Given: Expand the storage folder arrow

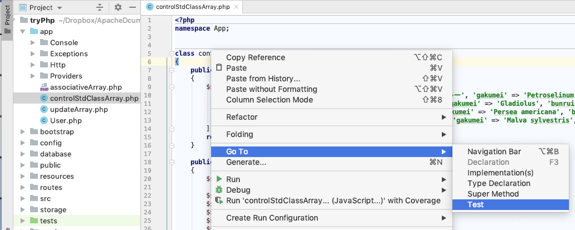Looking at the screenshot, I should (x=22, y=210).
